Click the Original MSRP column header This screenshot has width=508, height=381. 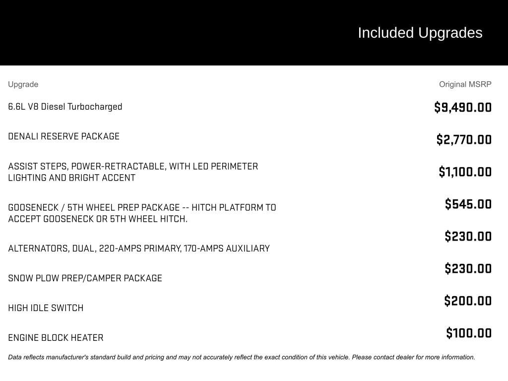point(465,84)
